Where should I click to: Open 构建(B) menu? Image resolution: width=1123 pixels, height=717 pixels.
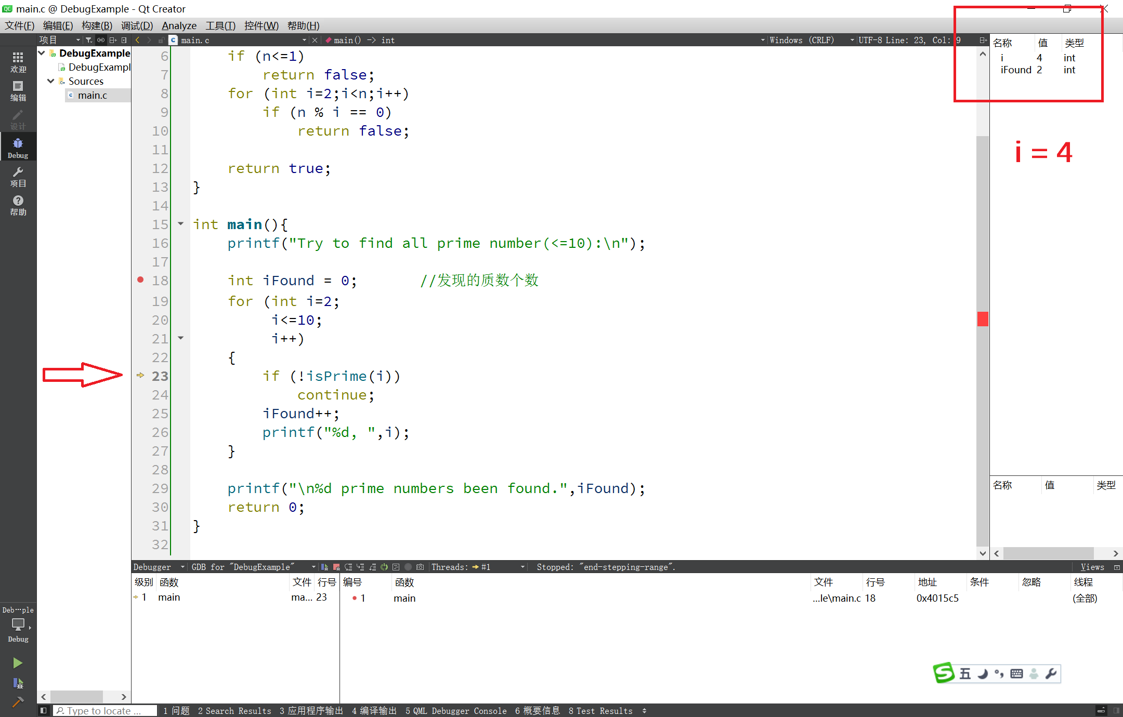tap(97, 25)
